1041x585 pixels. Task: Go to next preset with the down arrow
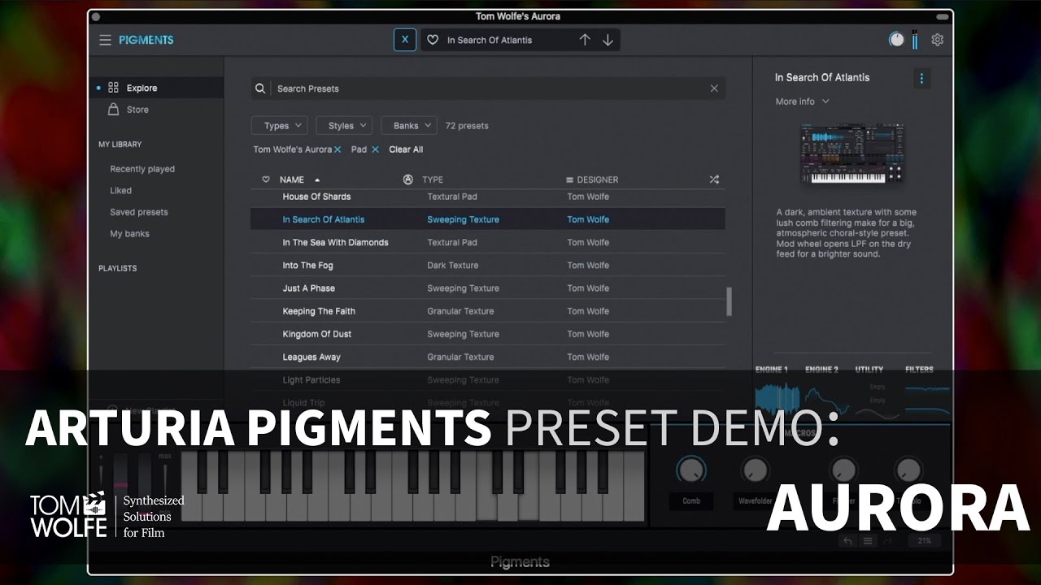pyautogui.click(x=608, y=40)
